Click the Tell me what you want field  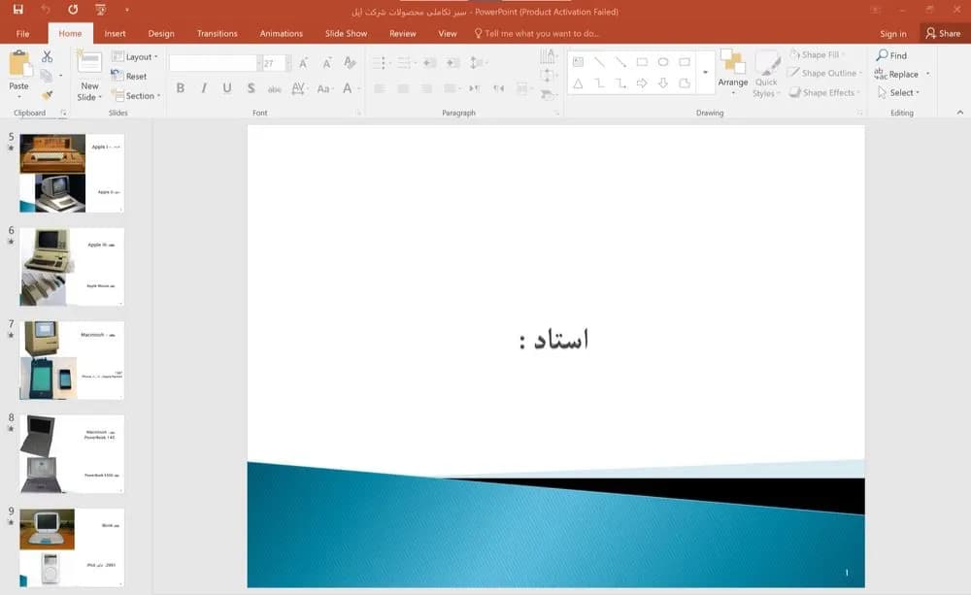(x=536, y=33)
